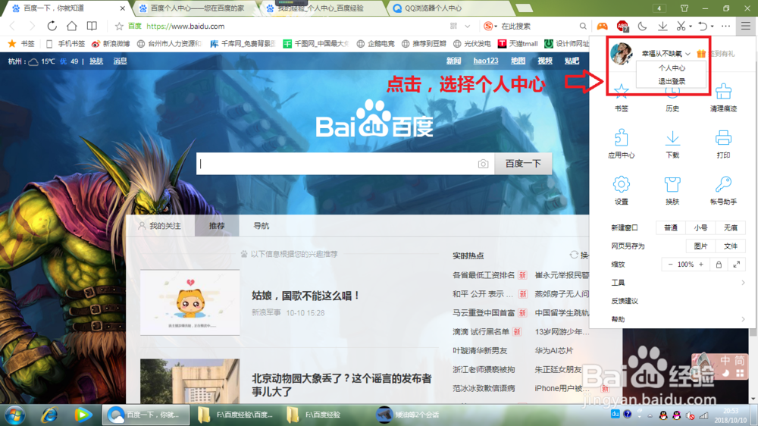
Task: Click the browser reload button
Action: pyautogui.click(x=52, y=26)
